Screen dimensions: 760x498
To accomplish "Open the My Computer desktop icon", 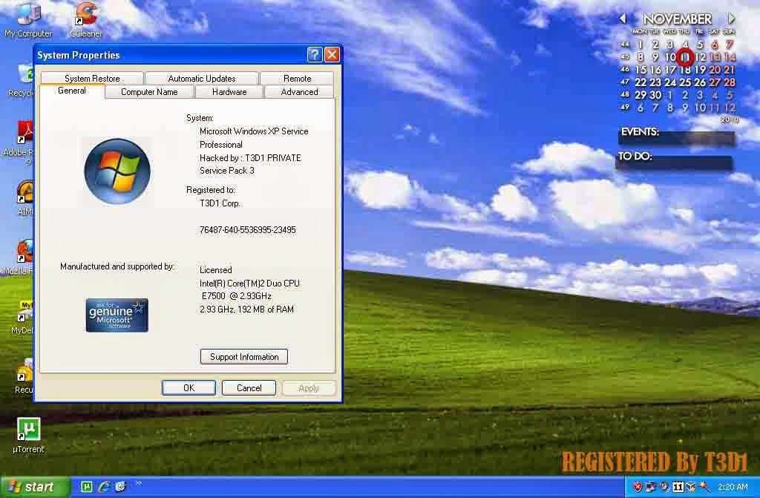I will (28, 19).
